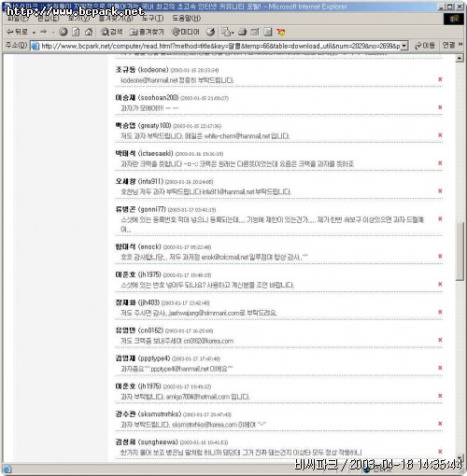Open the Back history dropdown arrow

34,32
